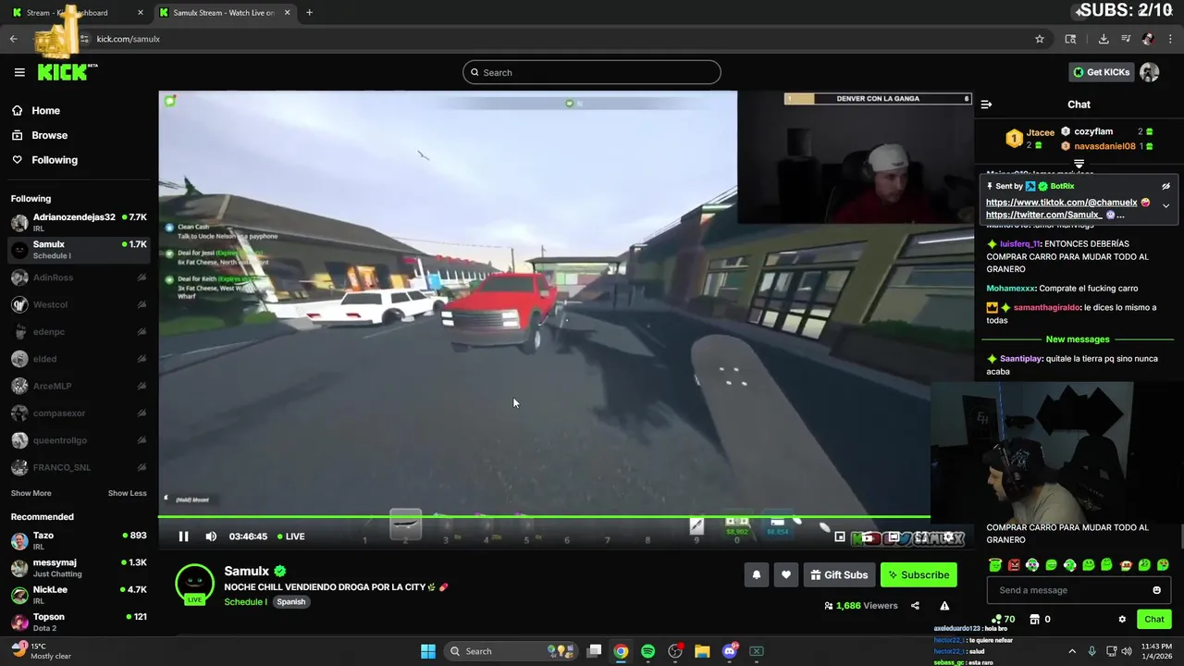Screen dimensions: 1184x666
Task: Expand the gift leaderboard arrow
Action: [x=1079, y=164]
